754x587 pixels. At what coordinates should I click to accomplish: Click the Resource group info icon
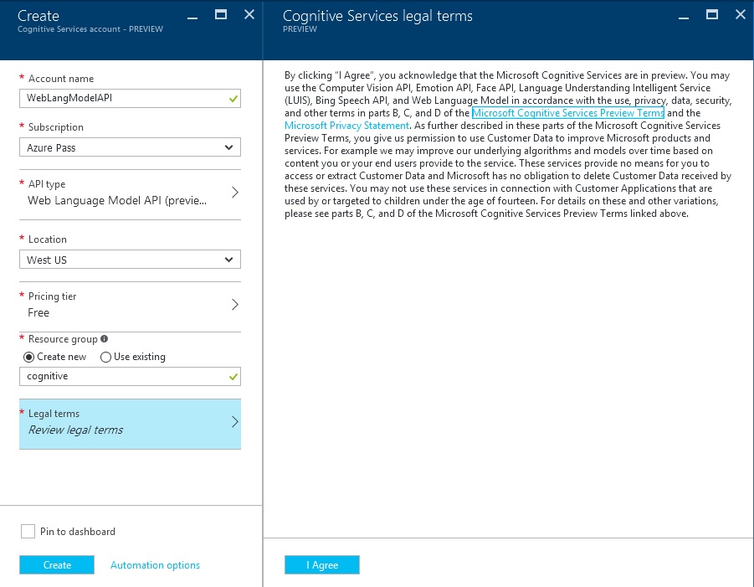pos(105,339)
